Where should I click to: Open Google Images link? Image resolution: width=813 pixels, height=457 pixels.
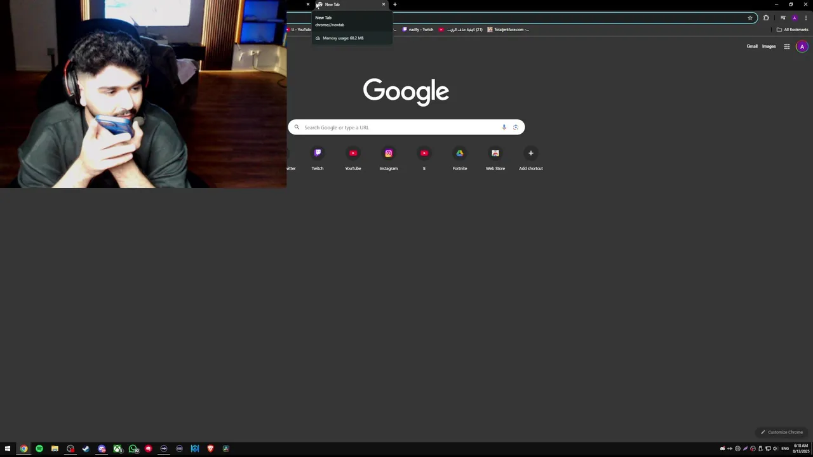pos(769,46)
